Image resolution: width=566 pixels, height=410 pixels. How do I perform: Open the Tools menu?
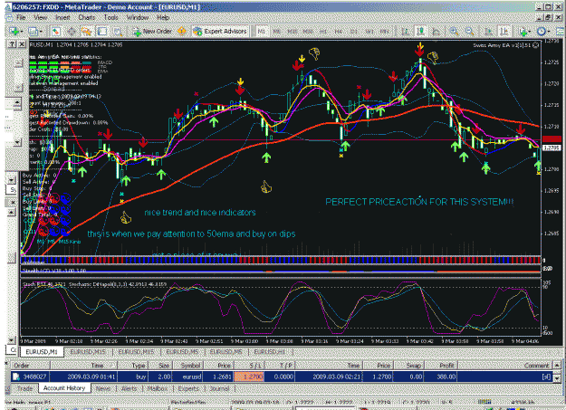pos(110,17)
